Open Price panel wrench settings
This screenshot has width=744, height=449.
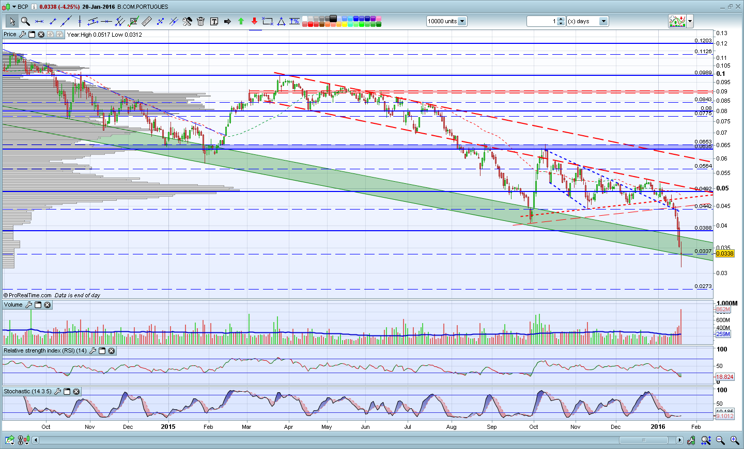point(22,35)
